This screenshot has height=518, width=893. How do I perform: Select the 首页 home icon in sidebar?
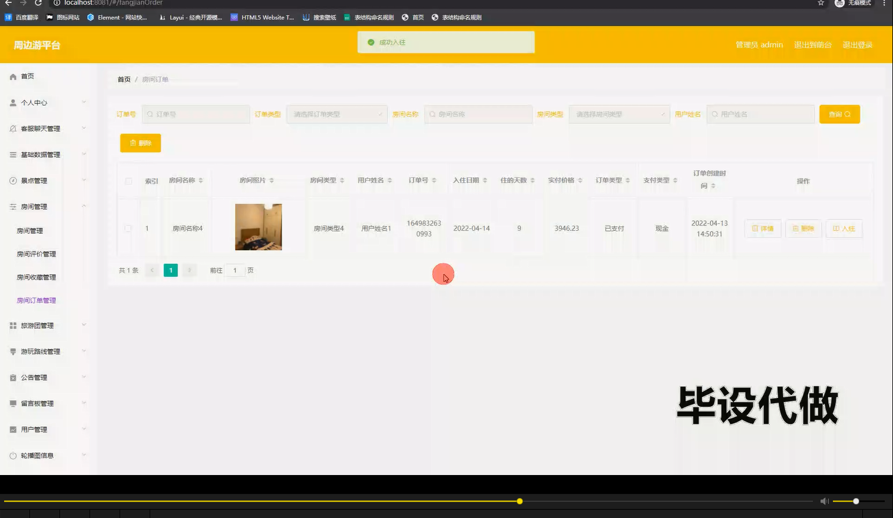click(x=12, y=76)
